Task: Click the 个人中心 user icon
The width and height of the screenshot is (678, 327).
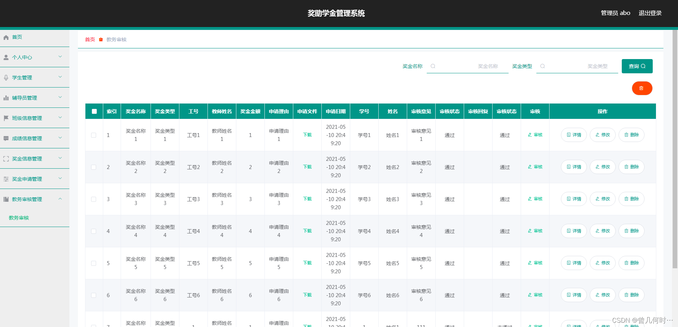Action: pyautogui.click(x=6, y=57)
